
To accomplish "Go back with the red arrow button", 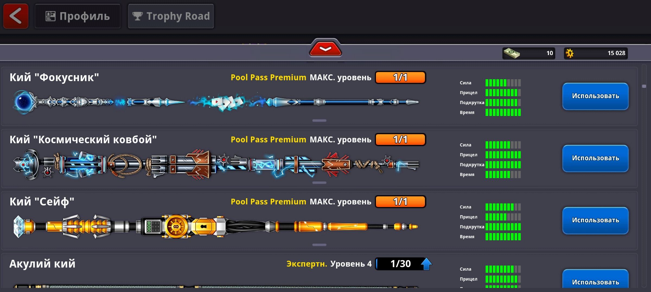I will click(x=16, y=16).
